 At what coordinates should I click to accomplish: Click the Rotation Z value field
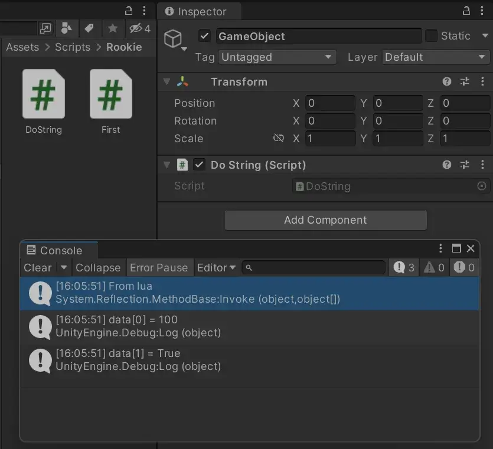(465, 121)
